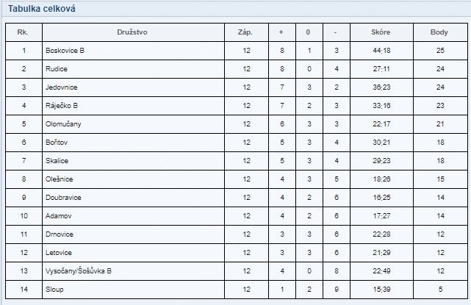Click the Rk. column header
The height and width of the screenshot is (305, 471).
click(23, 32)
